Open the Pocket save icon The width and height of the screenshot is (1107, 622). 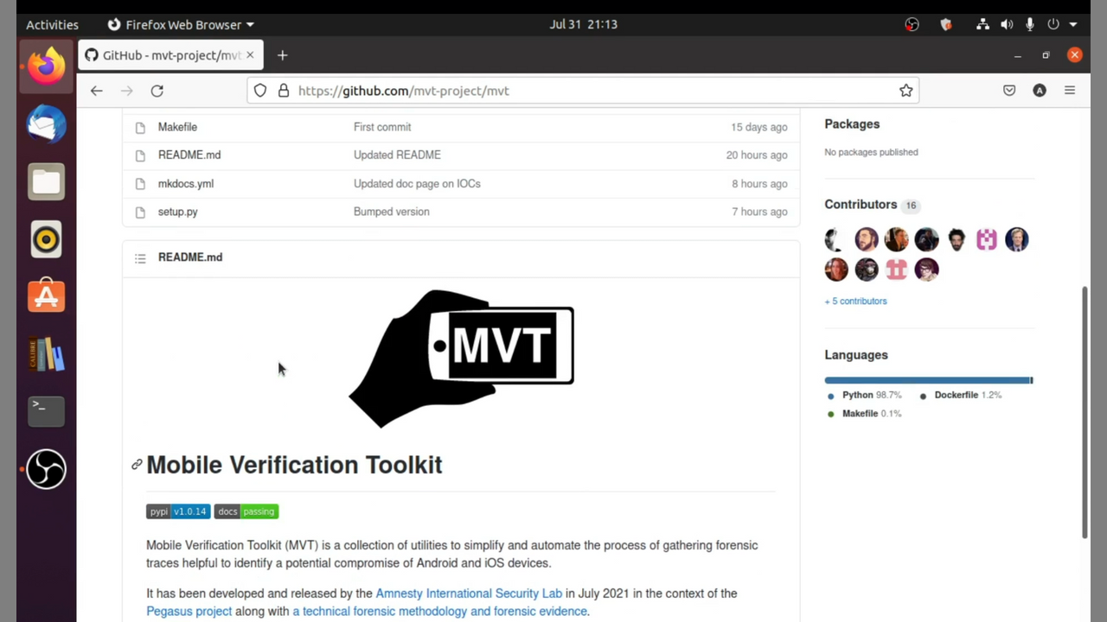pos(1009,91)
